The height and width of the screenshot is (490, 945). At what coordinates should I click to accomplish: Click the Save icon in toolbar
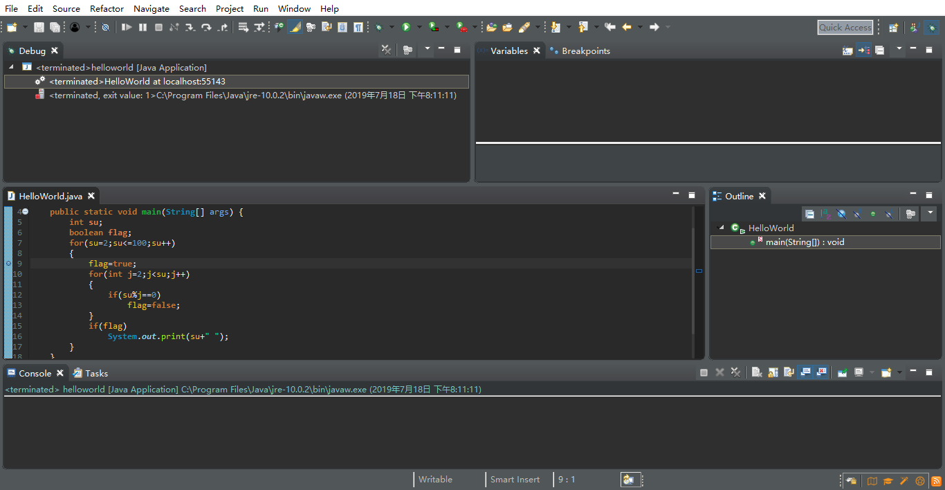39,27
